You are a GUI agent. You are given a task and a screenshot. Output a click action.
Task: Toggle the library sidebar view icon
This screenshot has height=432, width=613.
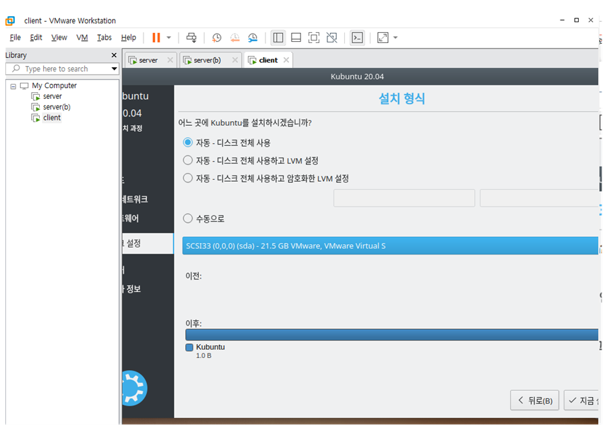coord(278,38)
